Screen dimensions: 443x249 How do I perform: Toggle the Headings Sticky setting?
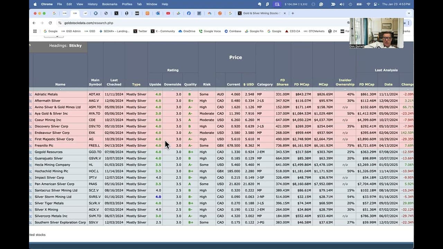click(65, 46)
